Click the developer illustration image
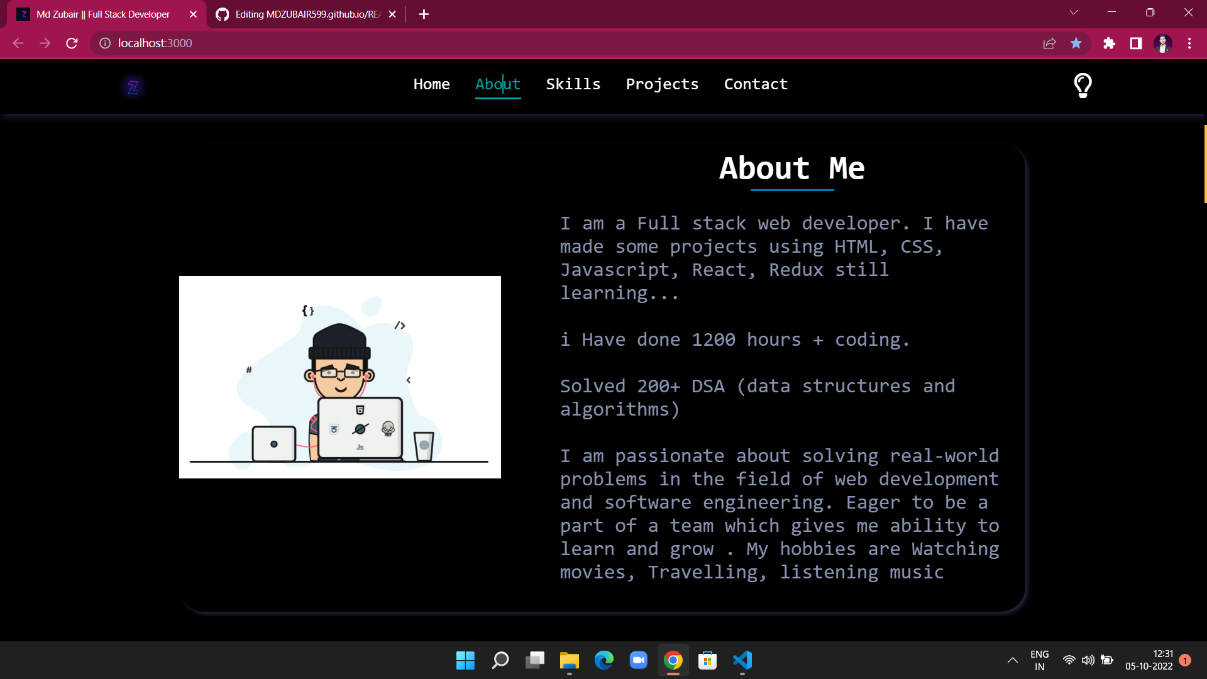This screenshot has height=679, width=1207. (340, 377)
